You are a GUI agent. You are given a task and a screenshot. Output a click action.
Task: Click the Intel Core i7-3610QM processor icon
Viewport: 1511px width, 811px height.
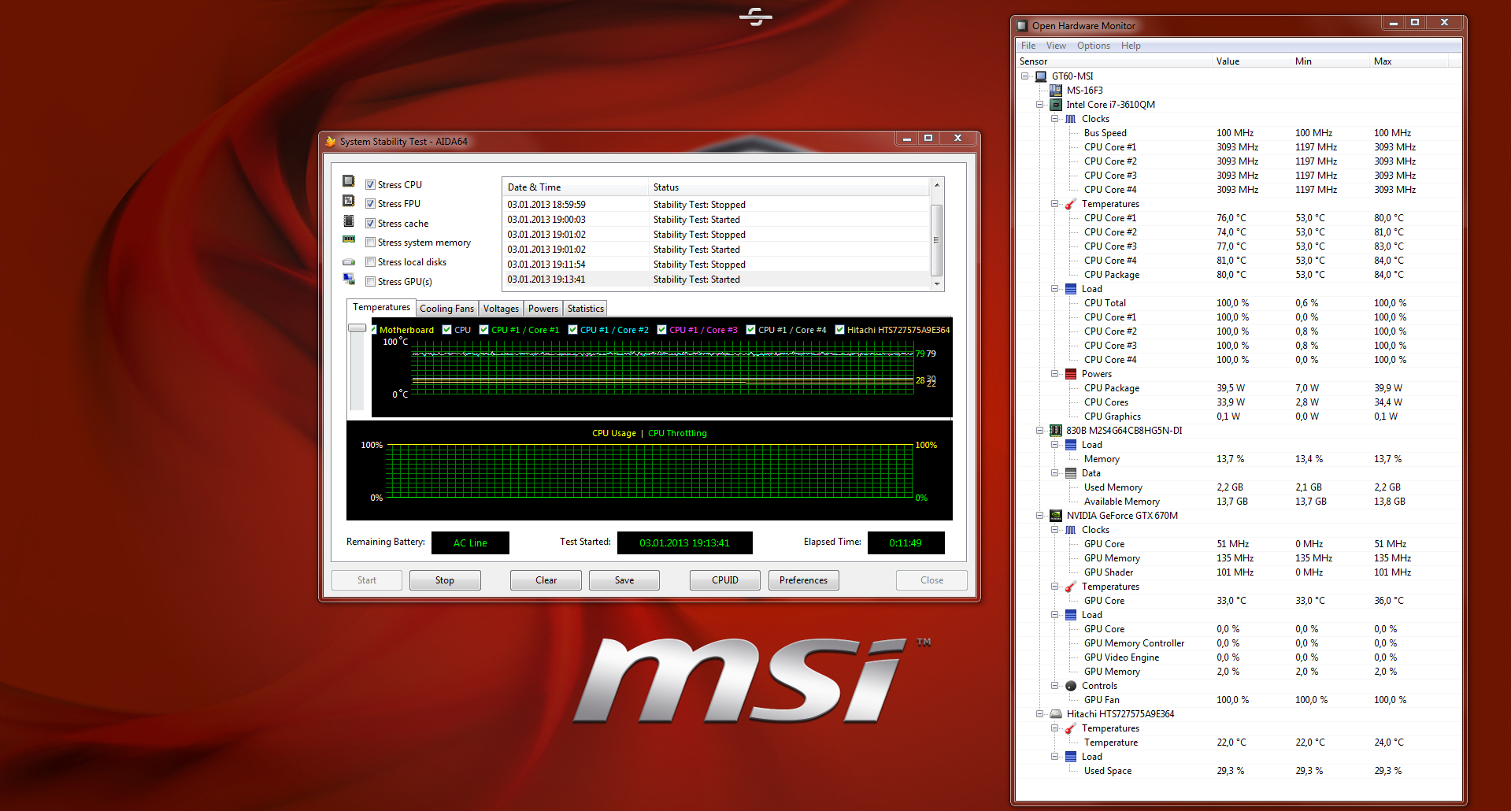click(1056, 105)
